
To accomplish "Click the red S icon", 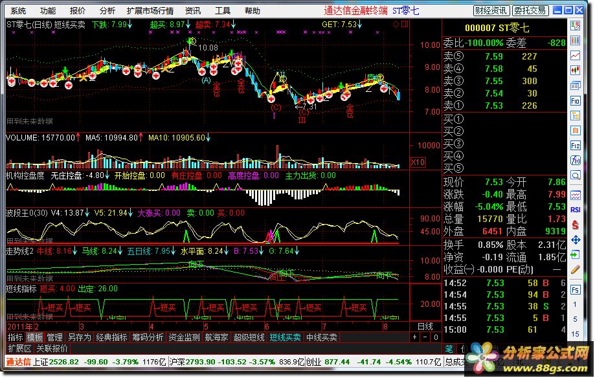I will [576, 225].
